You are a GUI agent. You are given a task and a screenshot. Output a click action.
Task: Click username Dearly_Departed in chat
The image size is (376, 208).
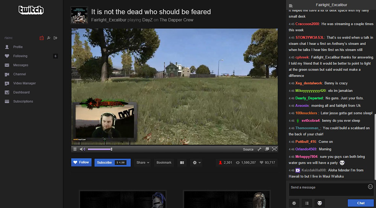tap(309, 98)
